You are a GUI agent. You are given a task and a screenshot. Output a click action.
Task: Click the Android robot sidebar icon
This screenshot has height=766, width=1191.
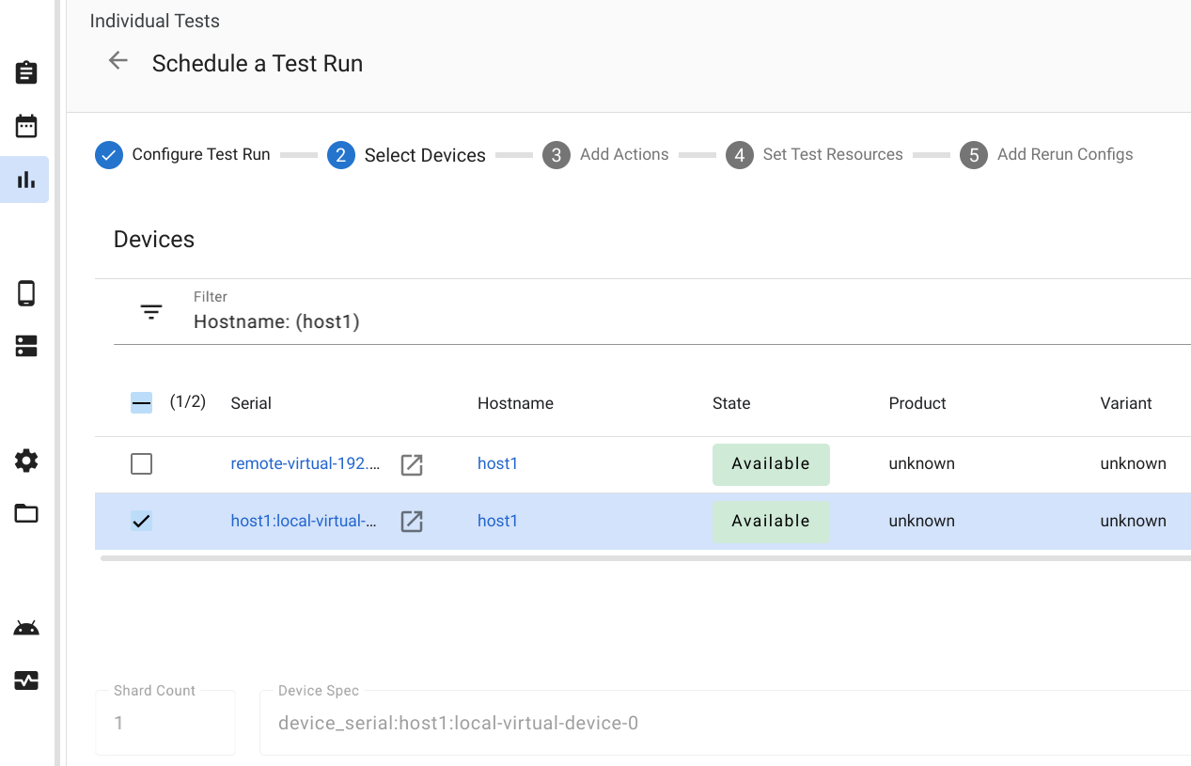point(26,628)
